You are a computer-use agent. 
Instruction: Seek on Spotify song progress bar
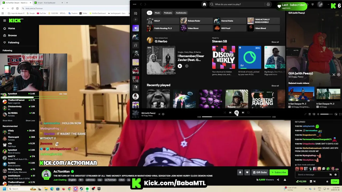(x=236, y=117)
